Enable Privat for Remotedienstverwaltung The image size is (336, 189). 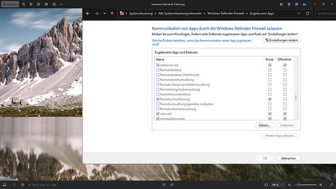pyautogui.click(x=270, y=80)
